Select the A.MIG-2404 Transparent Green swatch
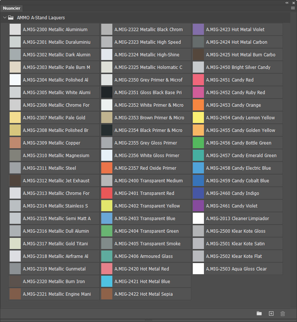The width and height of the screenshot is (297, 322). [x=107, y=231]
